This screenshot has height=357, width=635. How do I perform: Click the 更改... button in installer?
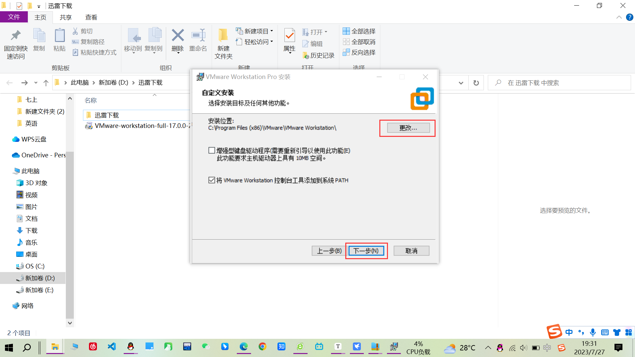pyautogui.click(x=408, y=128)
